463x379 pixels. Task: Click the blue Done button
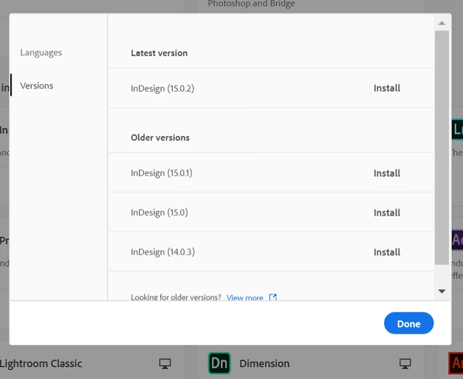409,323
